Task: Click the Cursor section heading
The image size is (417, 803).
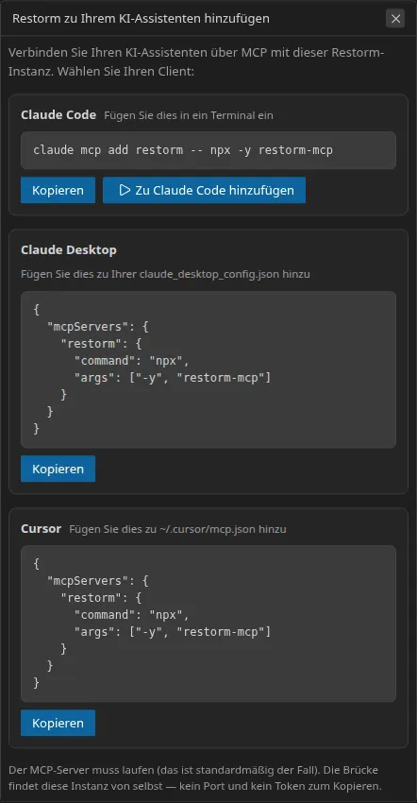Action: (41, 528)
